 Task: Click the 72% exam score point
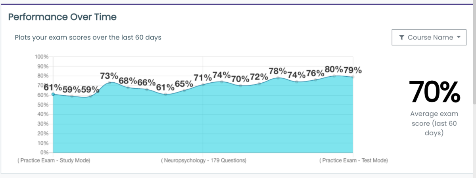[x=259, y=83]
